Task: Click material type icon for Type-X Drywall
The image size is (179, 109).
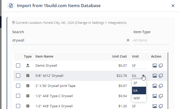Action: [28, 106]
